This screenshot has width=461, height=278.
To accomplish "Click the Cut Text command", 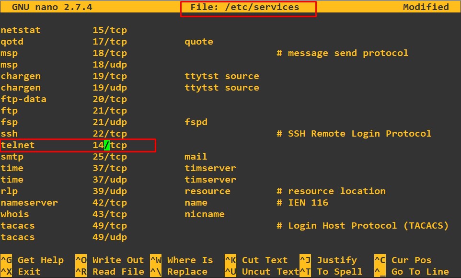I will tap(261, 260).
